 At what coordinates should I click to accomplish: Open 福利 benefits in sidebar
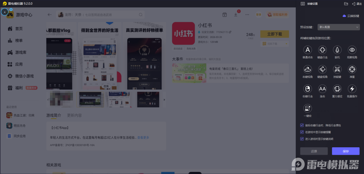tap(15, 88)
